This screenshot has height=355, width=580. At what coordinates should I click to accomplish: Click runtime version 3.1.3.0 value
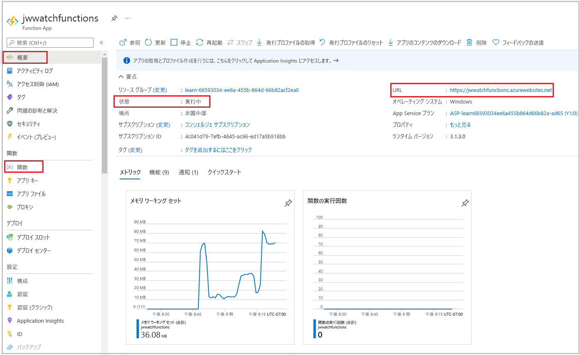458,136
